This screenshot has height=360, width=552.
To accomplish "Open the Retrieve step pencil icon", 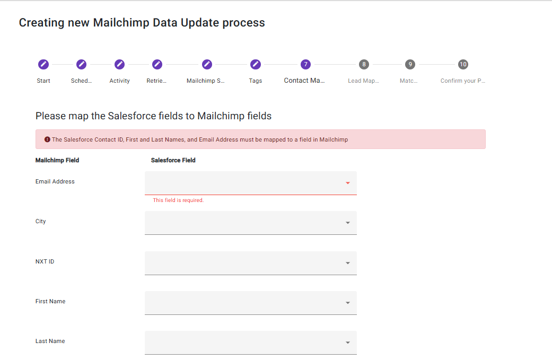I will pos(157,64).
